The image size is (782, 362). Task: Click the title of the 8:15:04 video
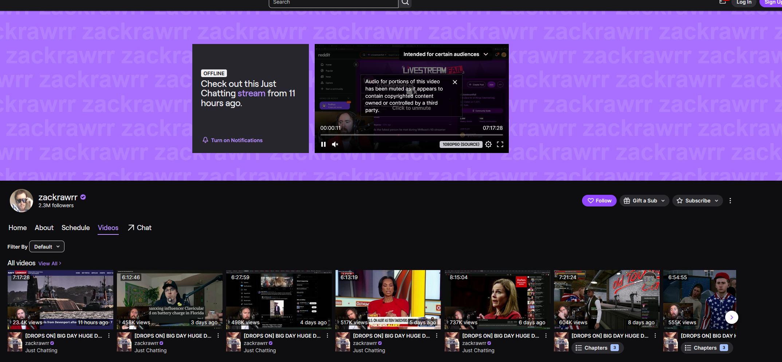tap(501, 336)
